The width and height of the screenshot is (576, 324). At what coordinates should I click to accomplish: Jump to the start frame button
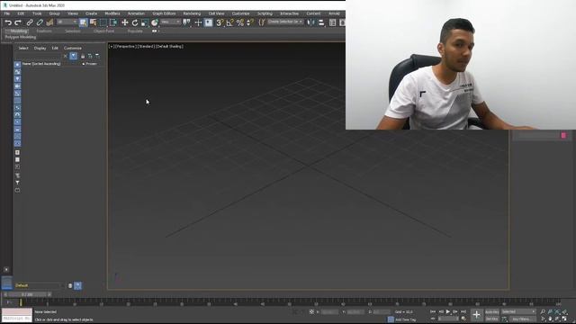(x=433, y=311)
